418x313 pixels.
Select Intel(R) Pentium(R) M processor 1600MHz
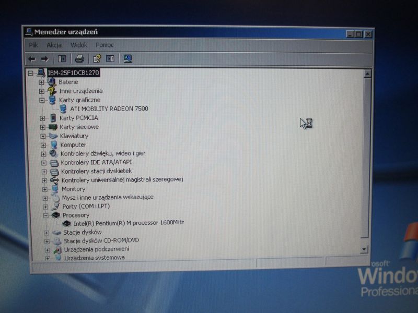[129, 223]
